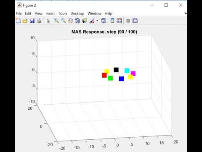Activate the Zoom In tool
This screenshot has height=152, width=202.
coord(56,21)
